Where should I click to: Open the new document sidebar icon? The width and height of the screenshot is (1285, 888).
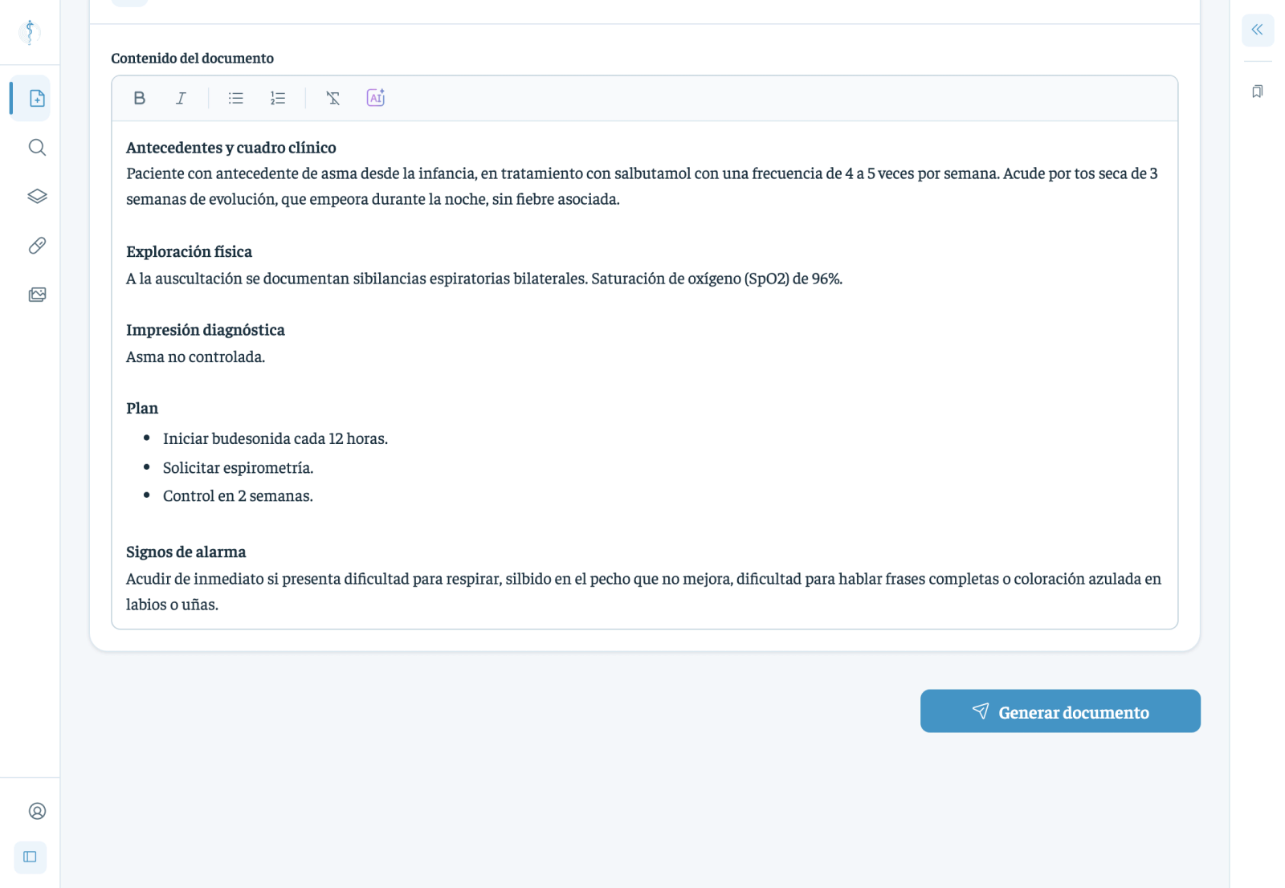37,98
